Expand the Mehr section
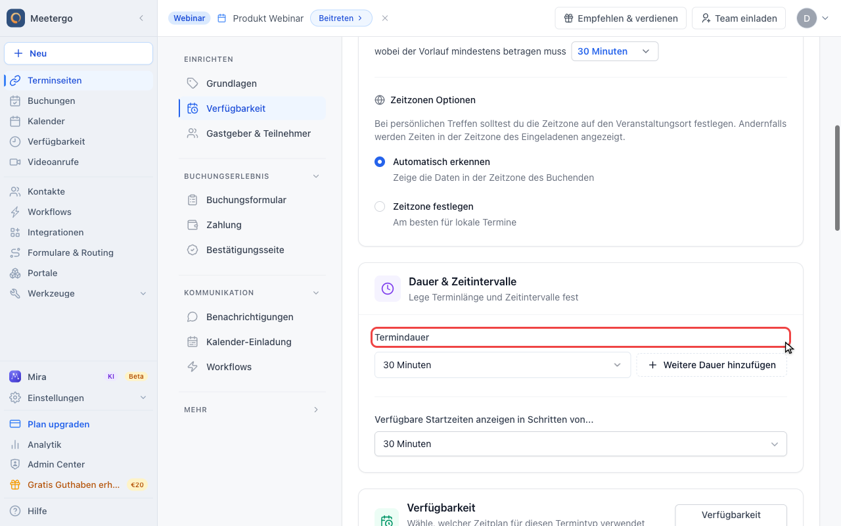Viewport: 841px width, 526px height. [252, 410]
